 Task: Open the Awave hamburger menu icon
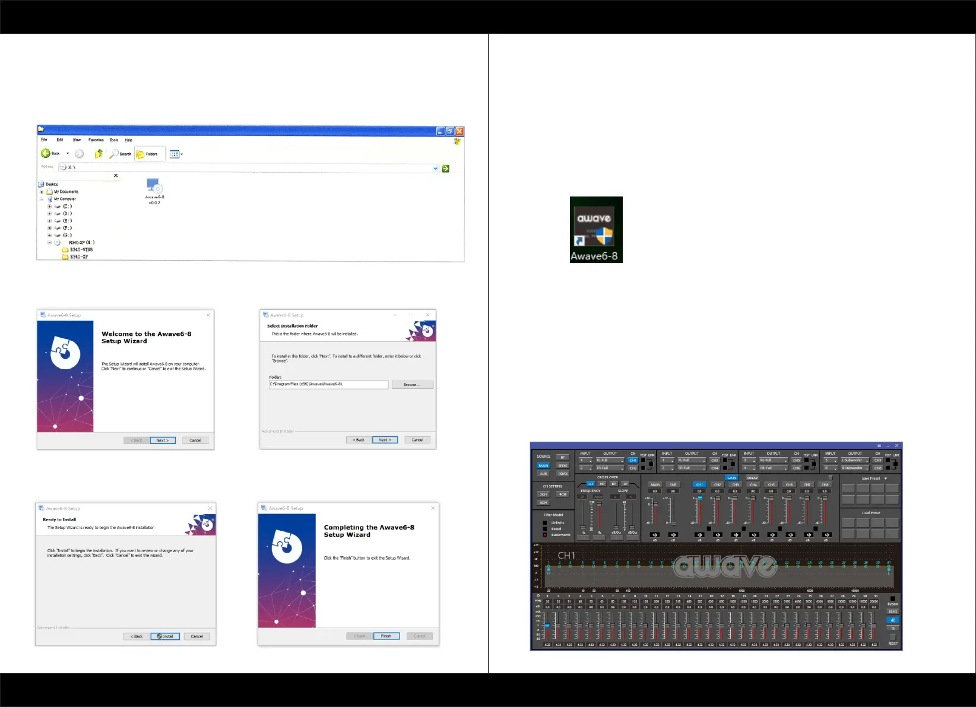[x=879, y=446]
